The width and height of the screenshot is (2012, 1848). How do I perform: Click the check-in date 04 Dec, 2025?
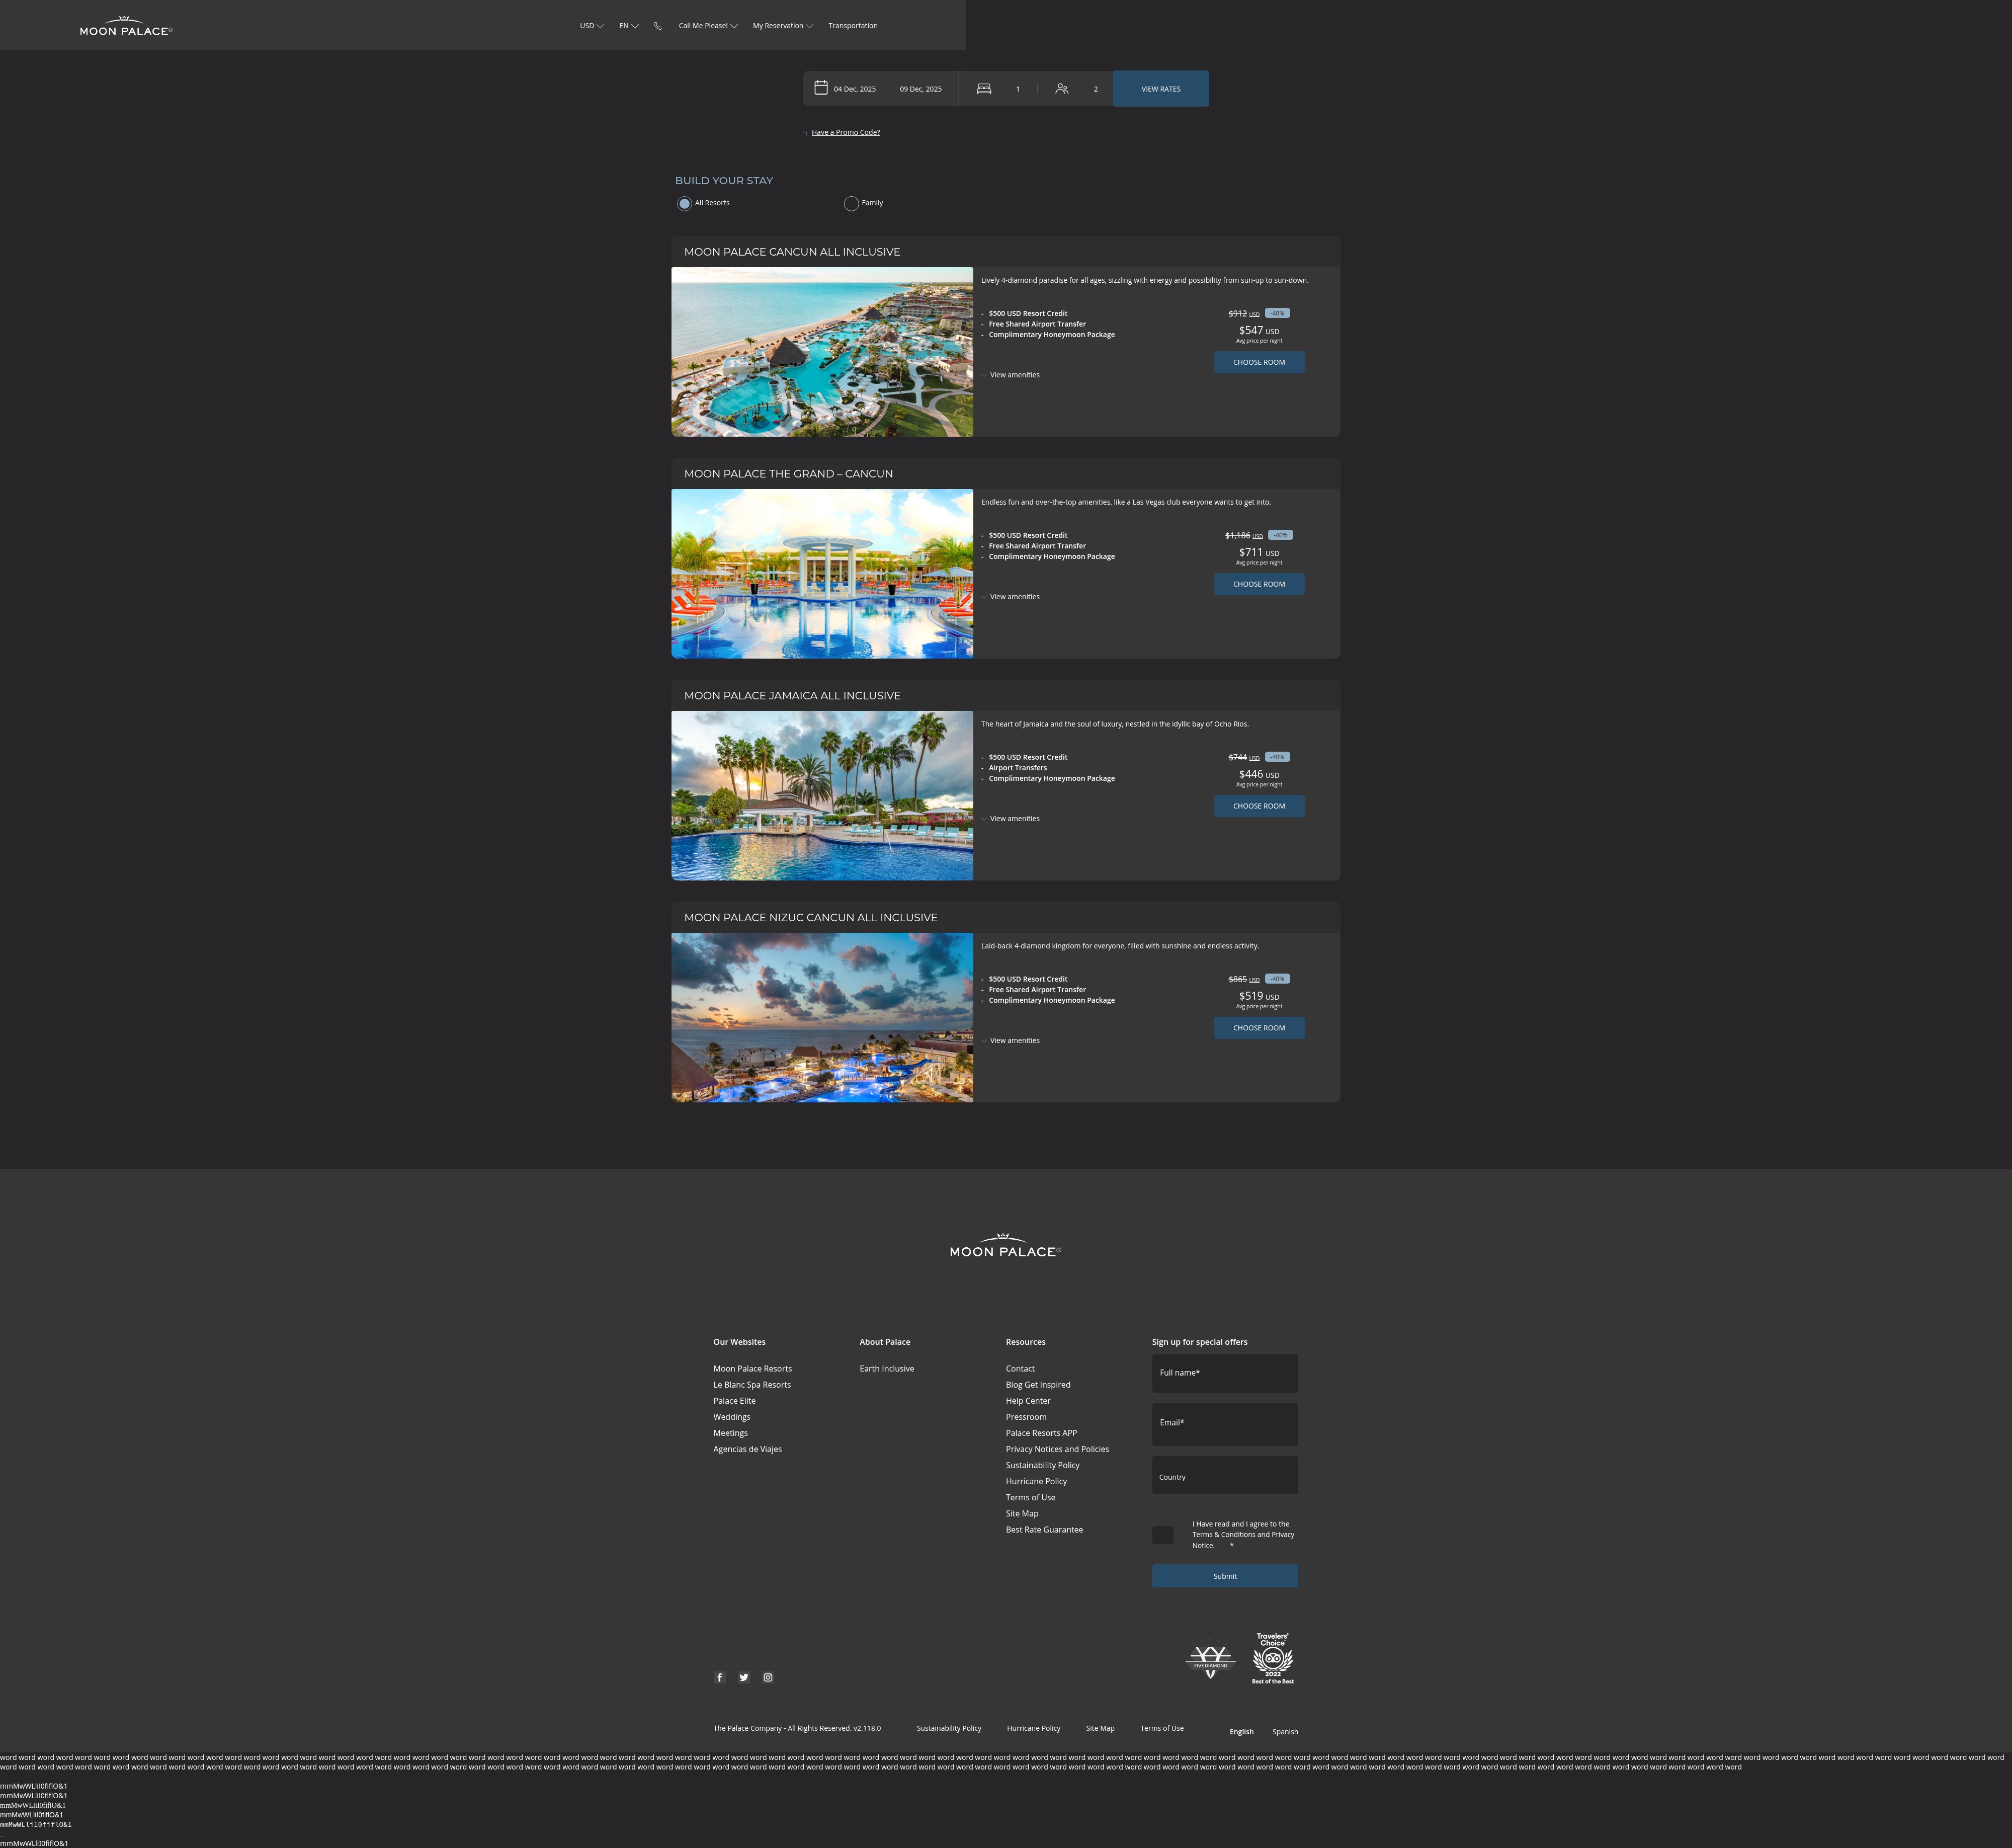pos(855,89)
